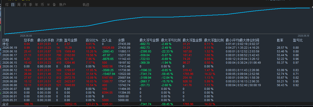Click the 143.21 % total percentage

pos(92,104)
